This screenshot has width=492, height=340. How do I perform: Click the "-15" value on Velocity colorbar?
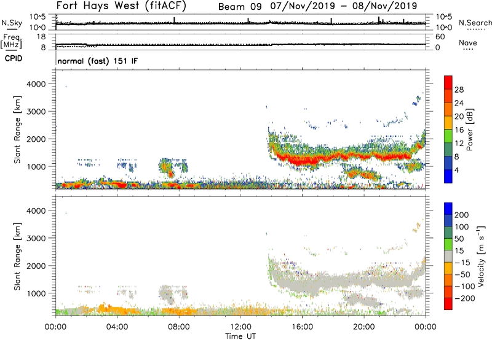462,263
